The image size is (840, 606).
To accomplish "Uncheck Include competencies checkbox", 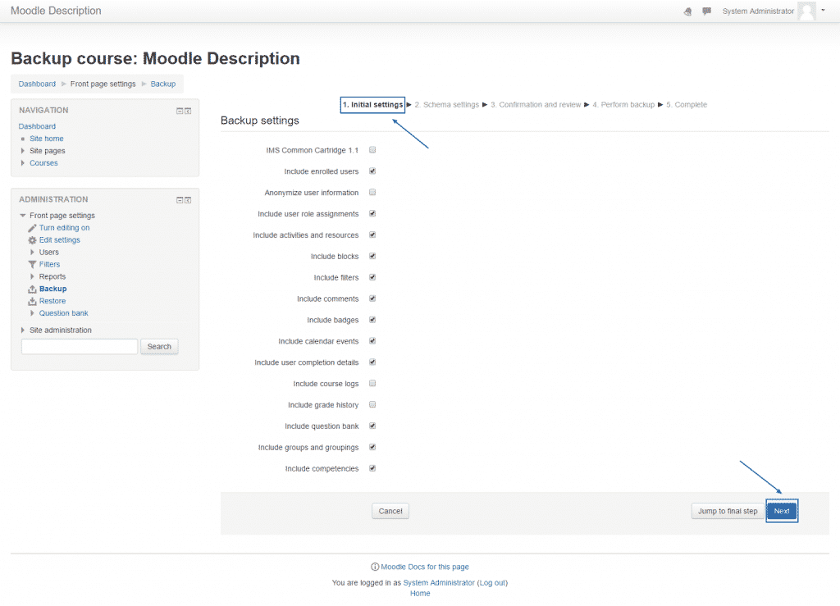I will 372,468.
